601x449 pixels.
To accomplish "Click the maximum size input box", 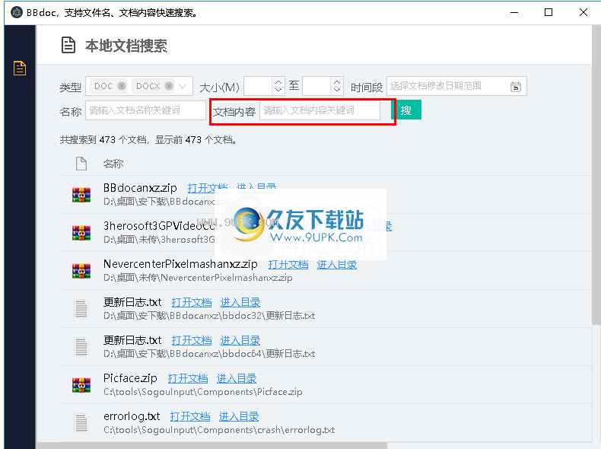I will tap(316, 86).
